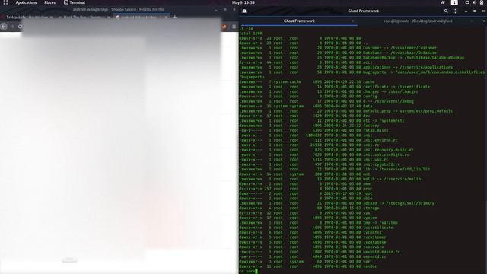The height and width of the screenshot is (274, 487).
Task: Click the network status icon in system tray
Action: (443, 2)
